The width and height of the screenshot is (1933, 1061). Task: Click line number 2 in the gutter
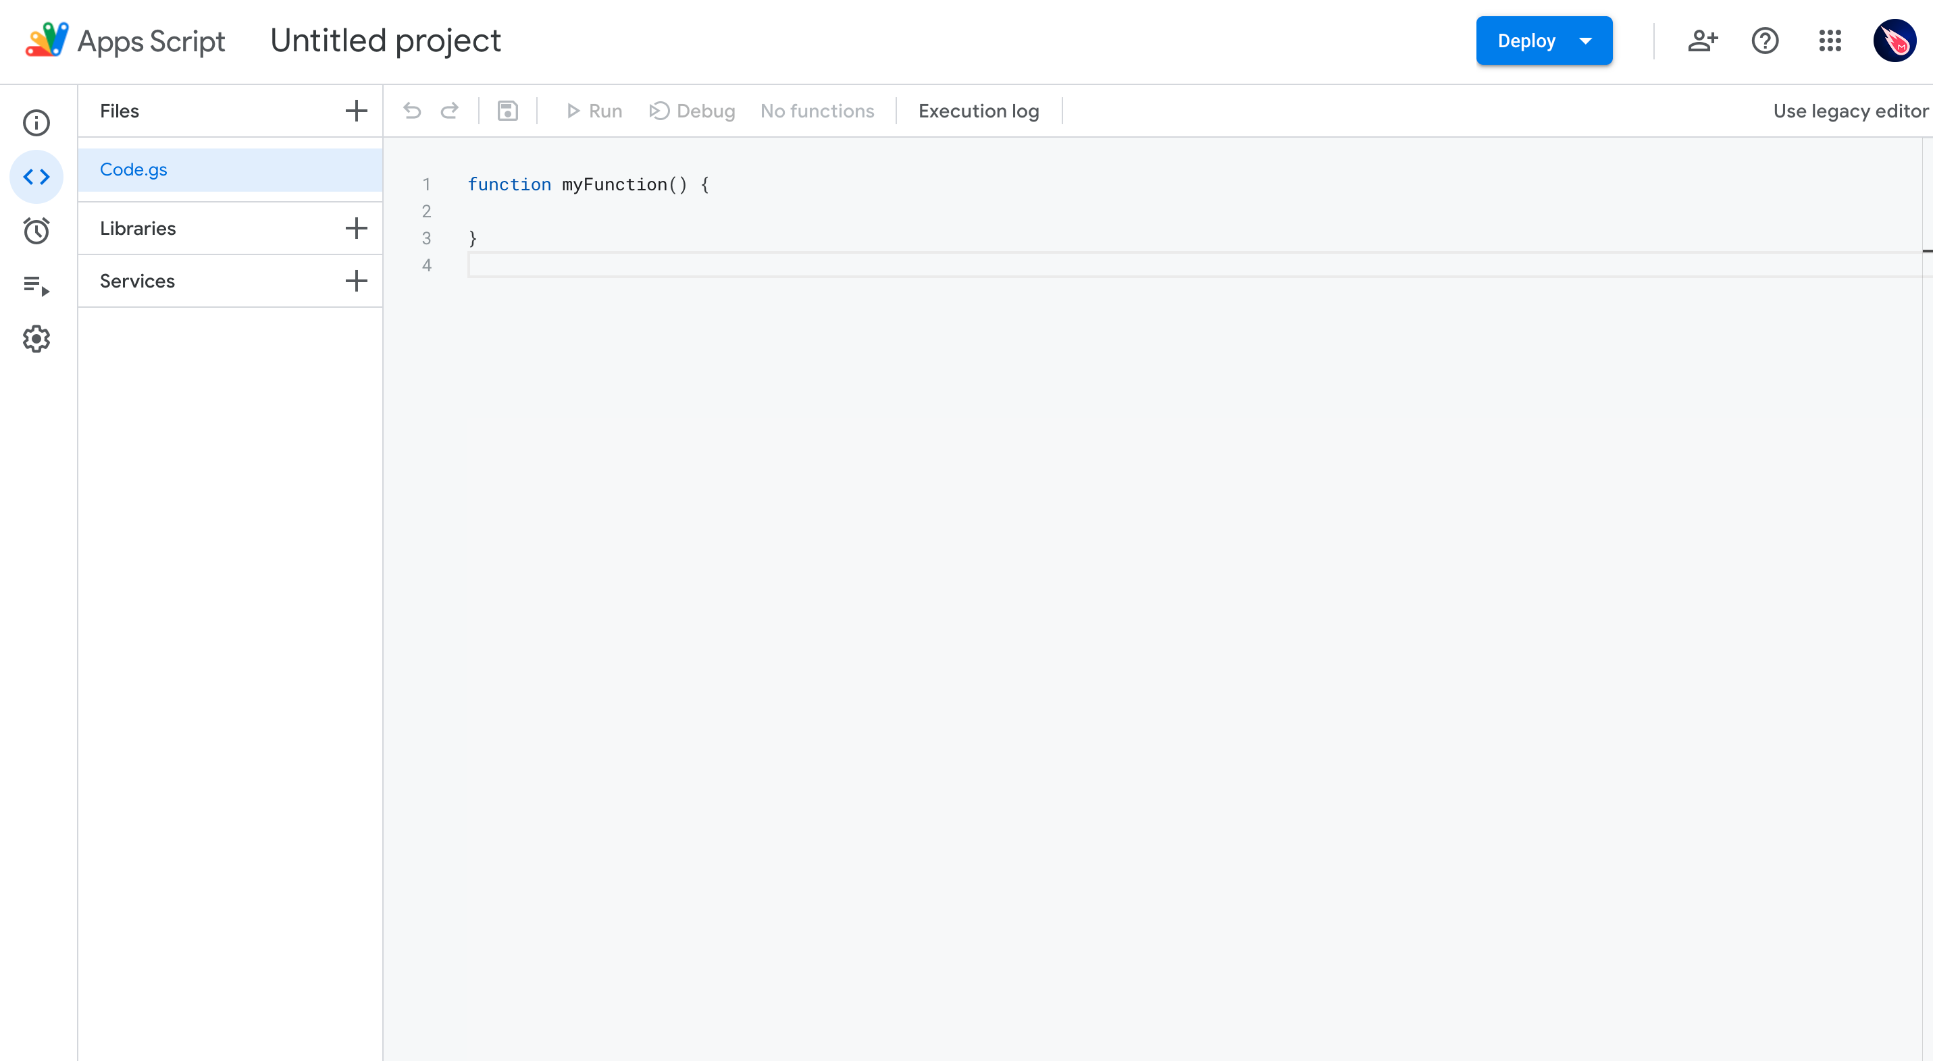click(426, 211)
